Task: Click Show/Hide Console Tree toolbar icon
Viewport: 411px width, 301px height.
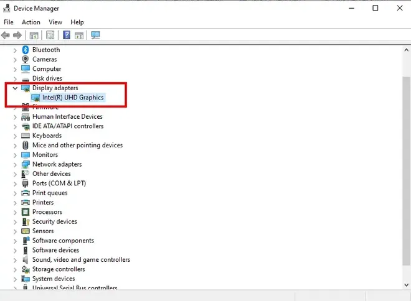Action: click(34, 35)
